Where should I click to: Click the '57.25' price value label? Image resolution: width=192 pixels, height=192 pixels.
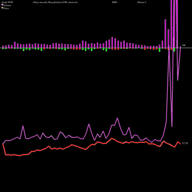point(185,143)
